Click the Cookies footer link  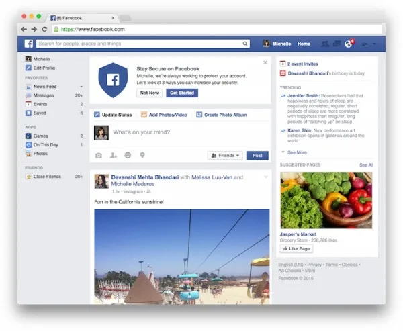point(349,265)
